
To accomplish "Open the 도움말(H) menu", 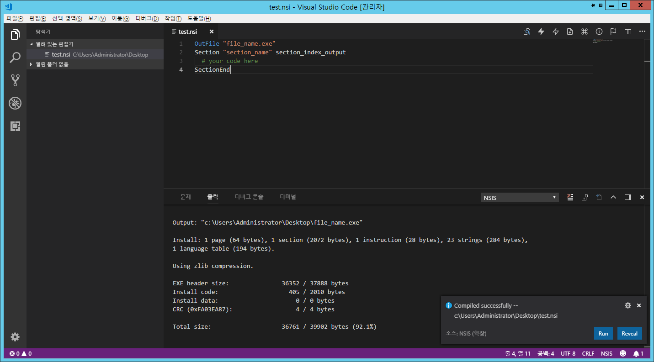I will tap(199, 19).
